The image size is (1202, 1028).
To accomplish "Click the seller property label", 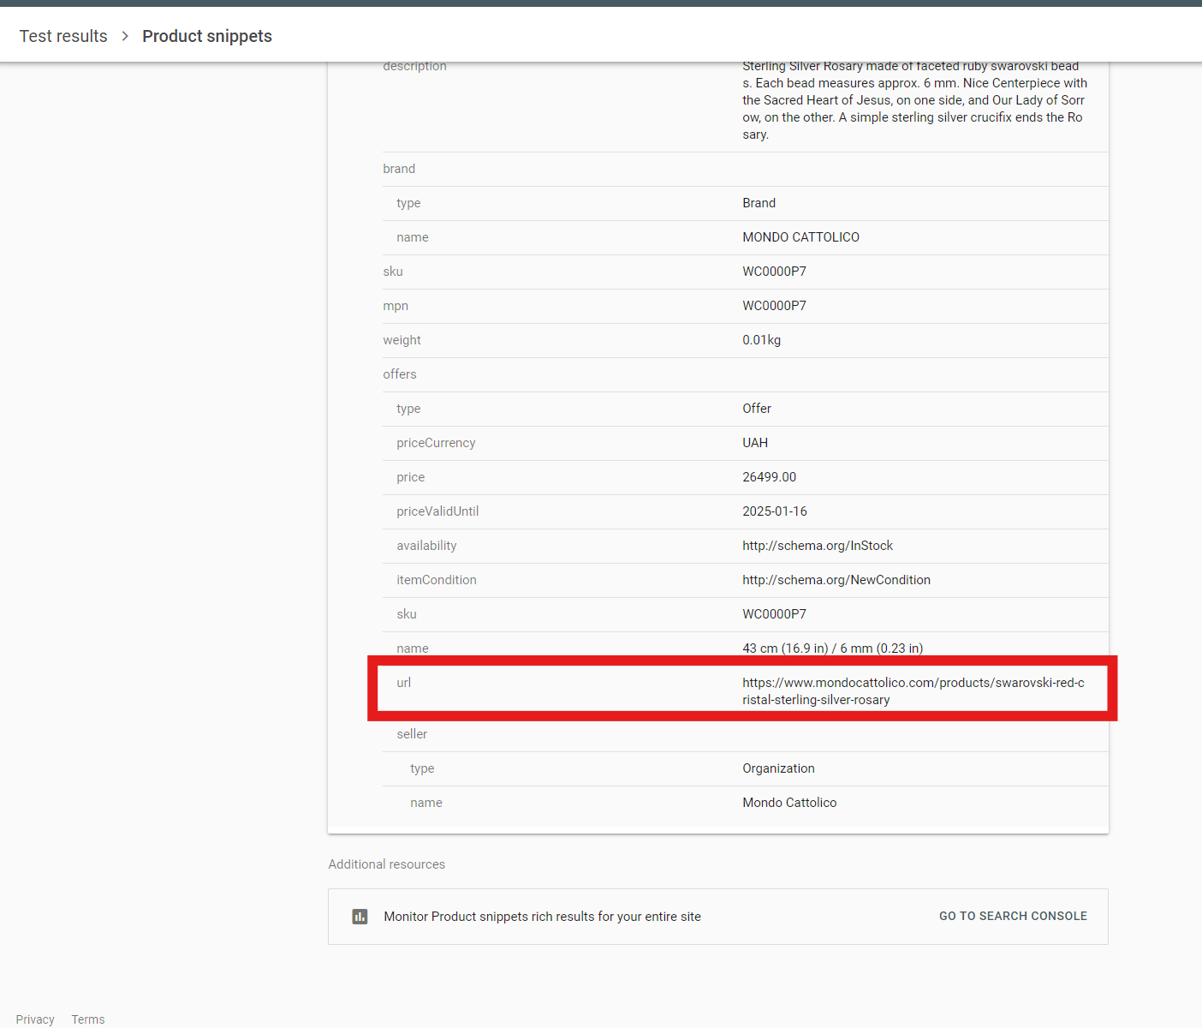I will coord(412,734).
